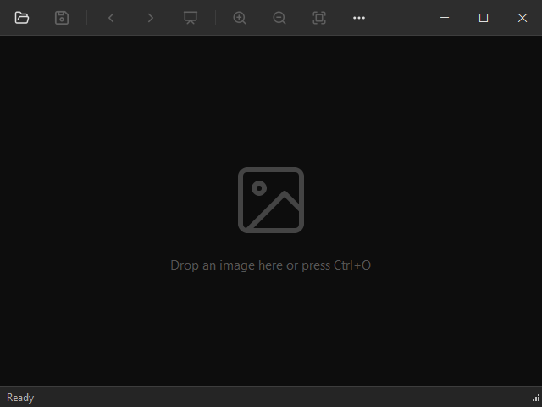
Task: Zoom in with the magnifier plus icon
Action: click(x=240, y=18)
